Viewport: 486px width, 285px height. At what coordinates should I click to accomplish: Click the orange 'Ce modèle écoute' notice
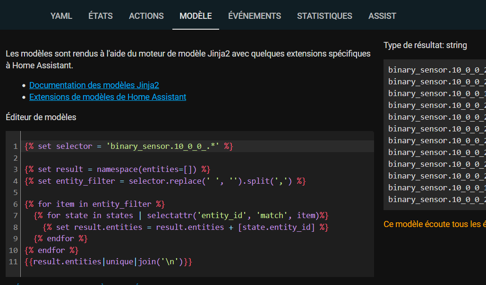[x=435, y=224]
